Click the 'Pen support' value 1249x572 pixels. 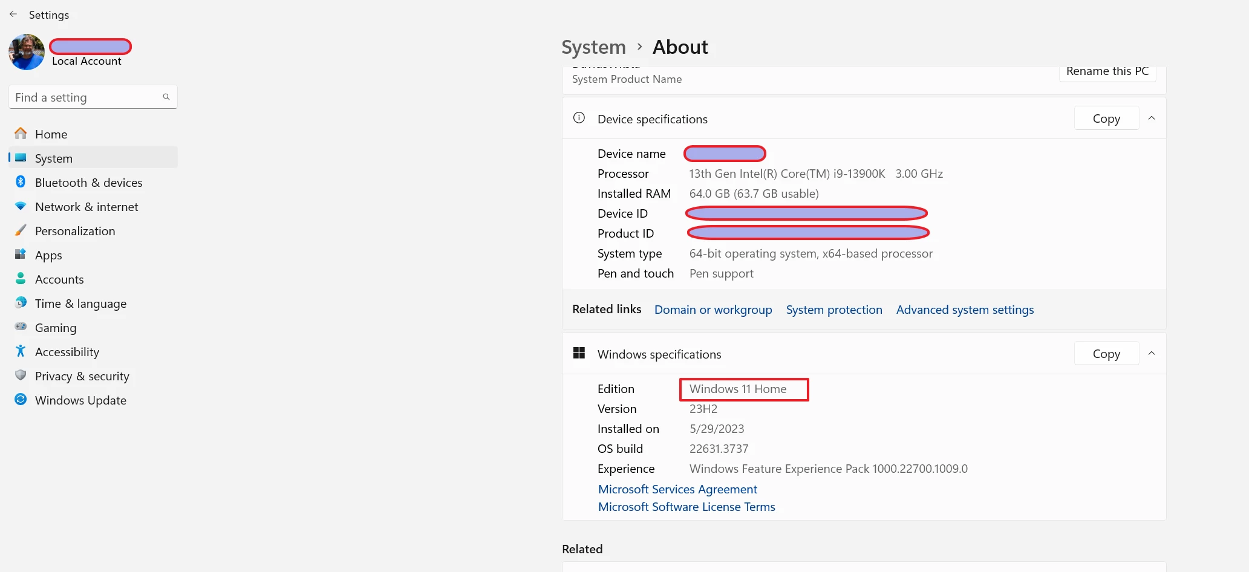[722, 273]
